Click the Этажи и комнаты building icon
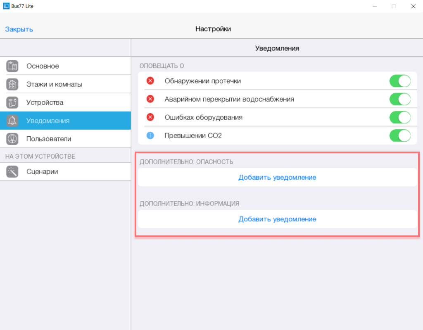The width and height of the screenshot is (423, 330). click(x=12, y=84)
